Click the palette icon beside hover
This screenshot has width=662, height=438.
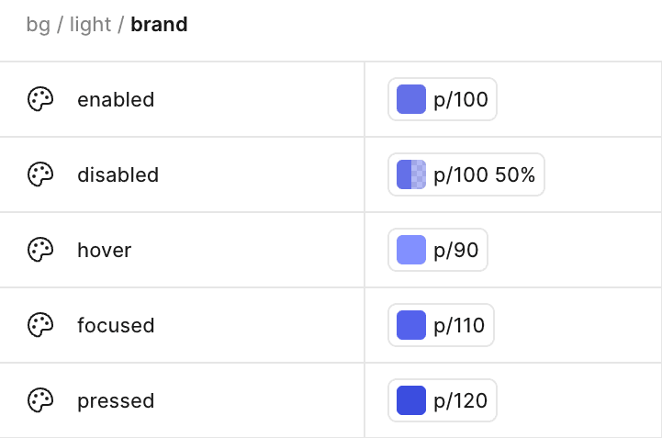tap(40, 250)
